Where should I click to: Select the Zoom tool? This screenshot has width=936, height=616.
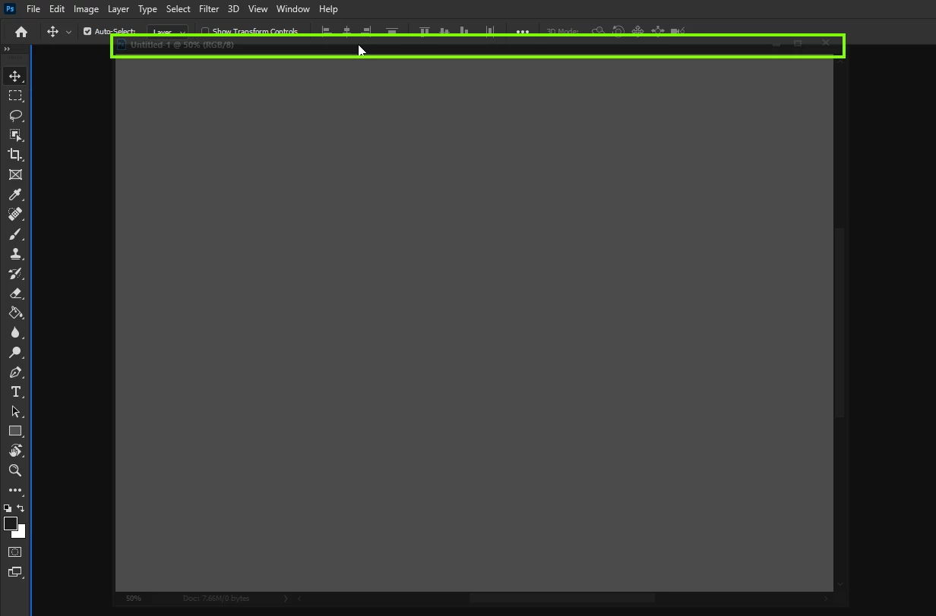[x=15, y=470]
